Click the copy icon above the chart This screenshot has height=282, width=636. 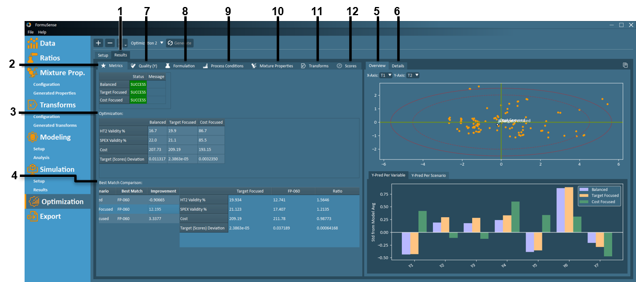625,65
